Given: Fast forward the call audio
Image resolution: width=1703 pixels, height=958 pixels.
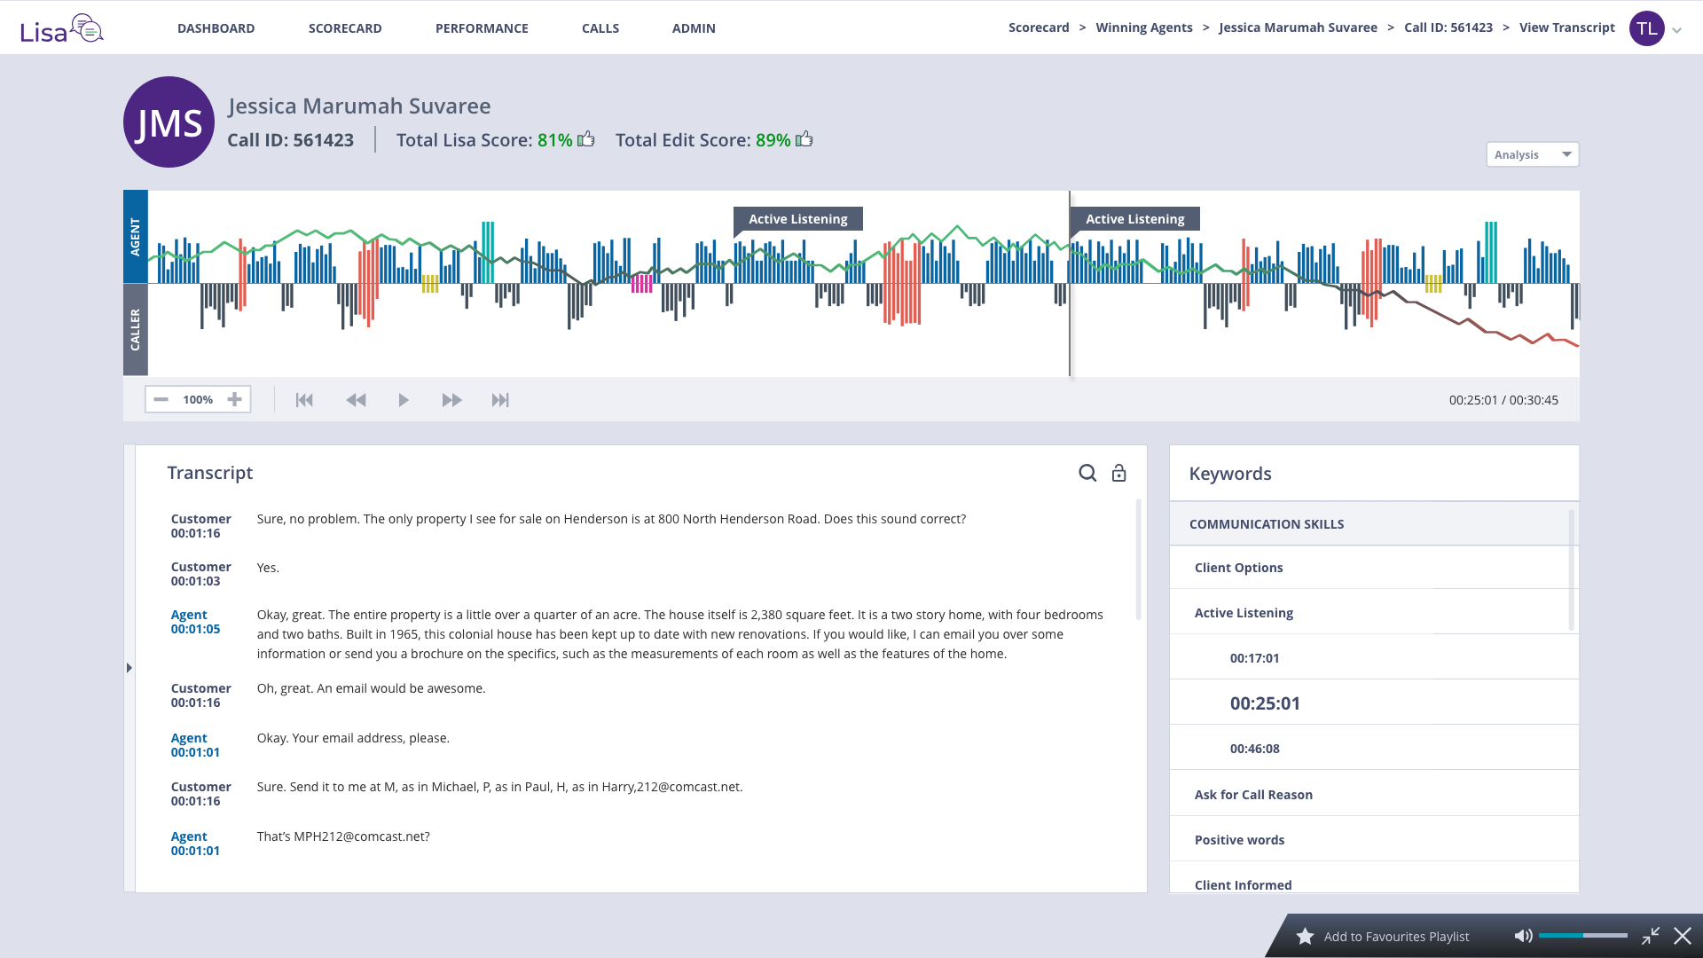Looking at the screenshot, I should [x=451, y=400].
